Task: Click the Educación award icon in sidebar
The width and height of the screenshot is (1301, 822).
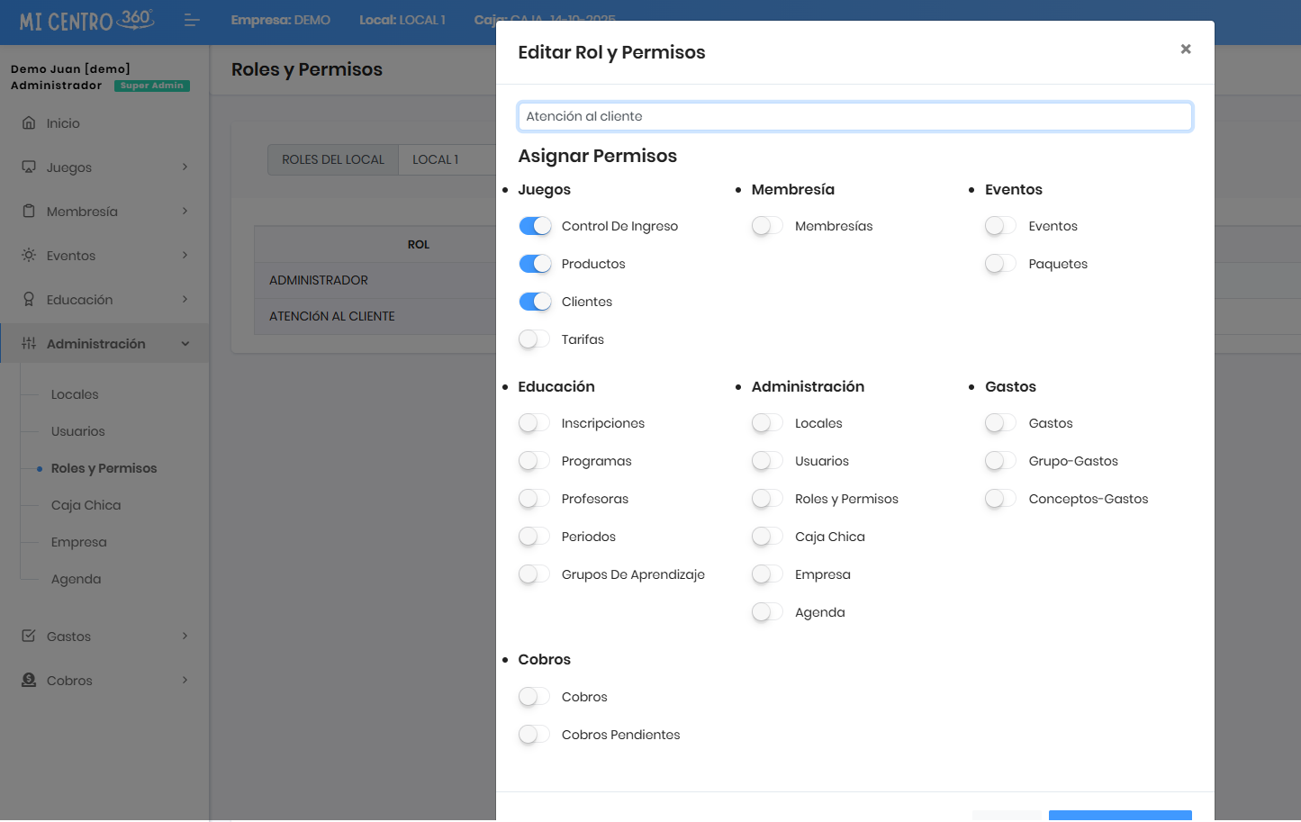Action: point(29,300)
